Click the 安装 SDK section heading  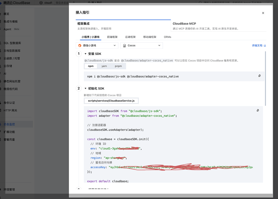(x=95, y=54)
